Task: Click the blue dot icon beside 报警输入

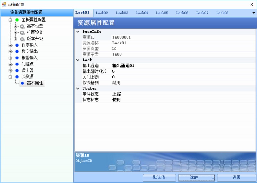Action: [17, 58]
